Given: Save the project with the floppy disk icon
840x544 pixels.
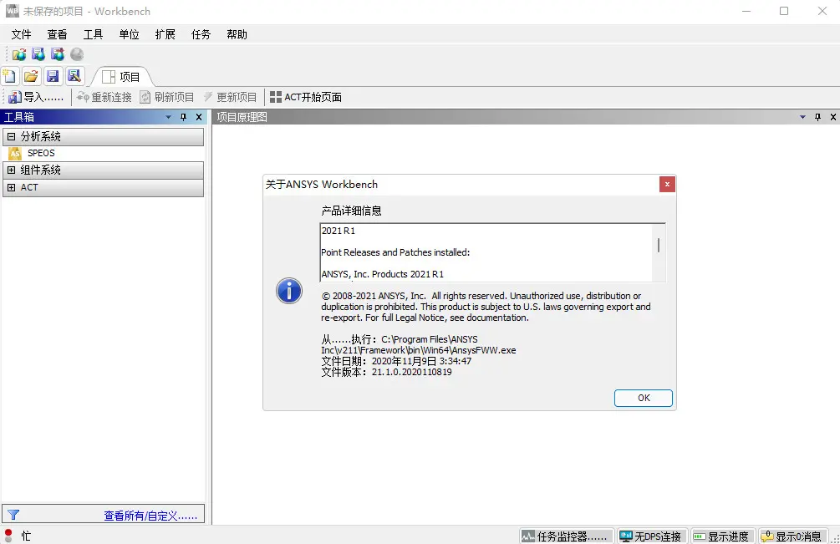Looking at the screenshot, I should (53, 77).
